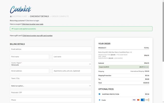Screen dimensions: 164x103
Task: Go to the Shopping Cart step
Action: 19,16
